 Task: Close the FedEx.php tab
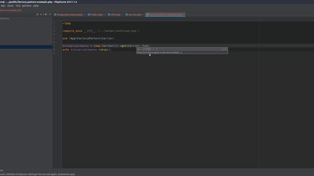click(x=105, y=15)
